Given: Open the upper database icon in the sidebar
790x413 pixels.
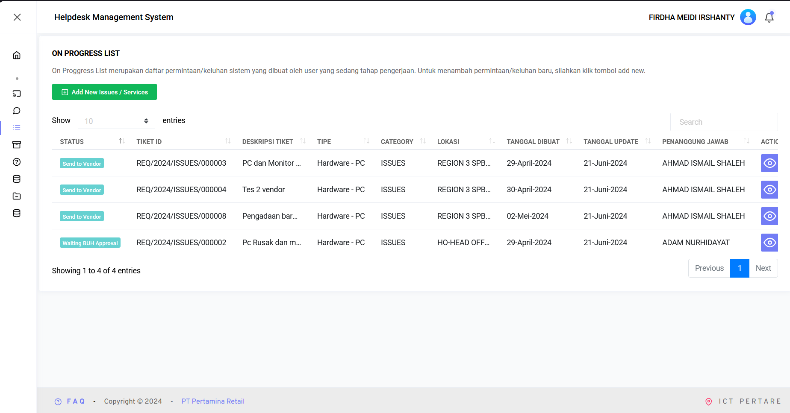Looking at the screenshot, I should pyautogui.click(x=17, y=179).
